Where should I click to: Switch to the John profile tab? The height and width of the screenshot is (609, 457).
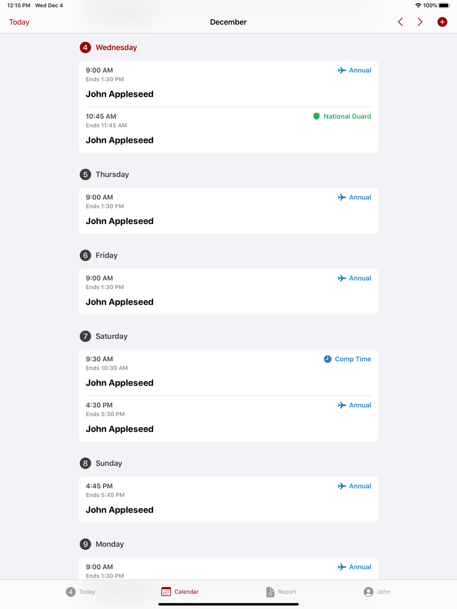[x=377, y=592]
